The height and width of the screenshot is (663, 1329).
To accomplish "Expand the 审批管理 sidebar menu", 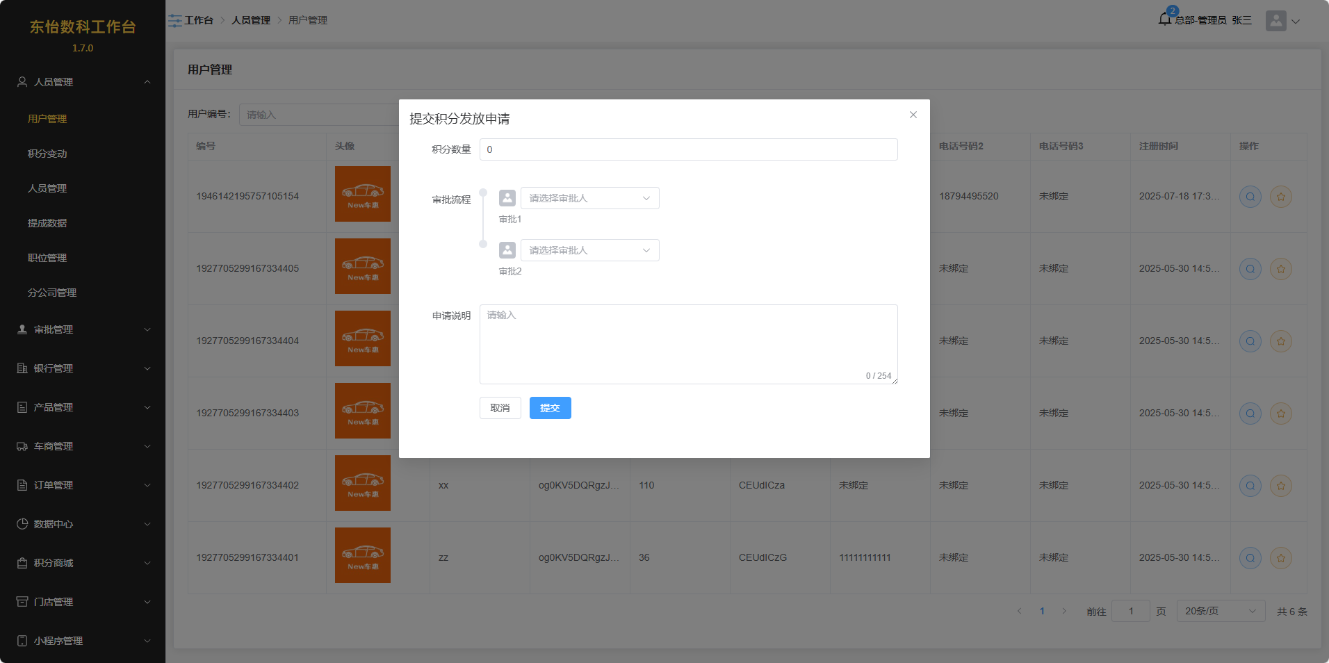I will point(83,329).
